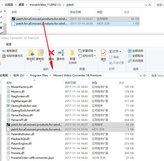Screen dimensions: 164x161
Task: Select OglManager.dll
Action: pos(70,101)
